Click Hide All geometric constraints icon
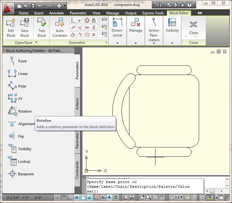The image size is (232, 203). [104, 35]
